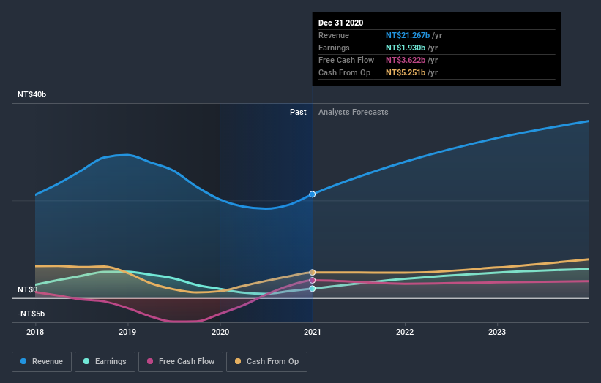The width and height of the screenshot is (601, 383).
Task: Click the 2022 x-axis label
Action: [405, 332]
